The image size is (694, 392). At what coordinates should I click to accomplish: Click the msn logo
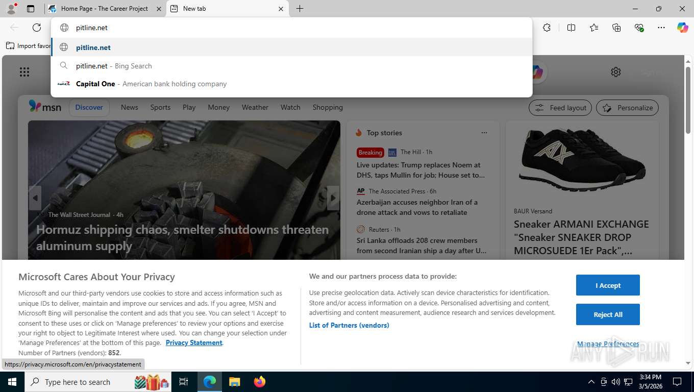(x=45, y=107)
